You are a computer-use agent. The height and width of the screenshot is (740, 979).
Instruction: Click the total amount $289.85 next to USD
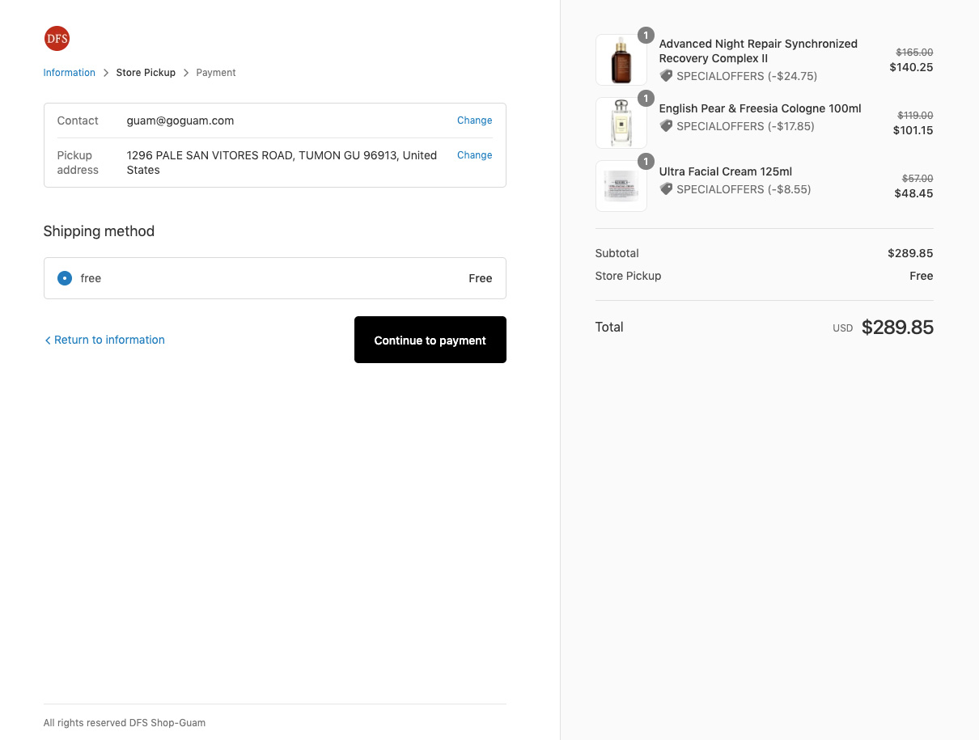(x=897, y=328)
